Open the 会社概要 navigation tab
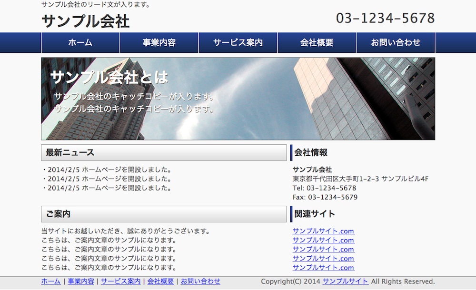Screen dimensions: 476x290 pyautogui.click(x=317, y=42)
